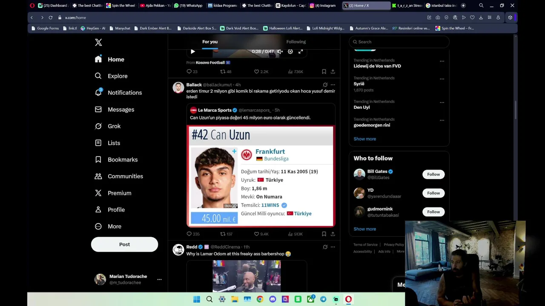Screen dimensions: 545x306
Task: Reply to Ballack's post with 235 replies
Action: point(193,234)
